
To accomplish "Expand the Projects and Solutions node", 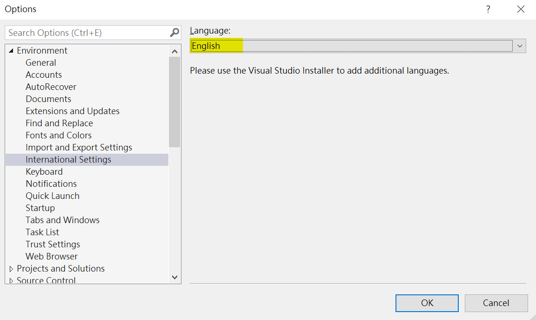I will click(11, 268).
